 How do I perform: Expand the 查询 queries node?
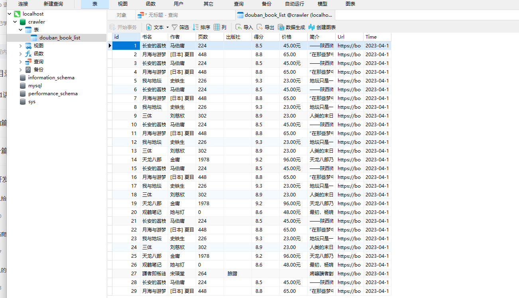pyautogui.click(x=21, y=62)
